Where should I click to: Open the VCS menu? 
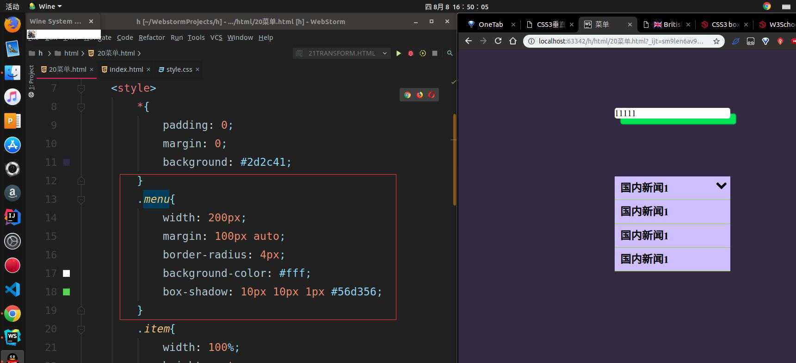tap(216, 38)
